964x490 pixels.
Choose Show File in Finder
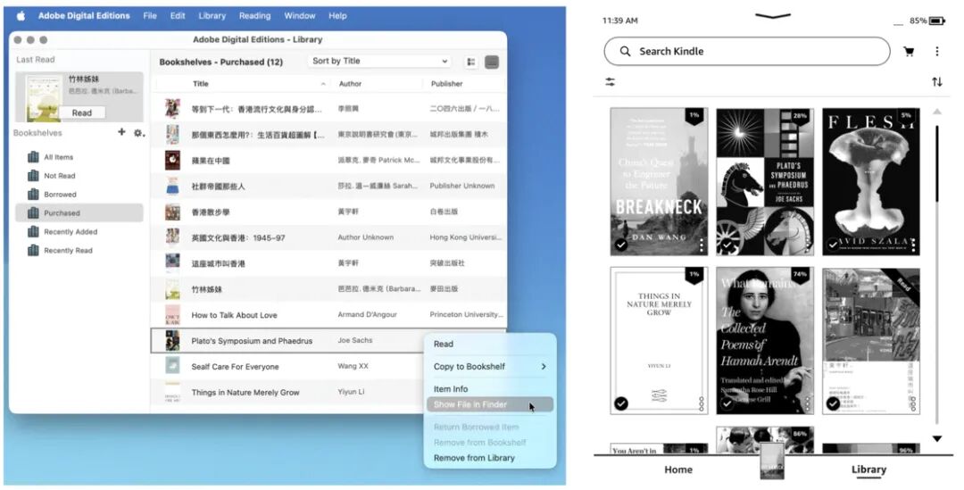tap(490, 404)
